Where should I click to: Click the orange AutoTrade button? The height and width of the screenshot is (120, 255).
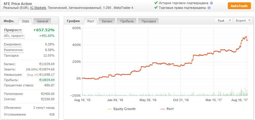click(239, 6)
